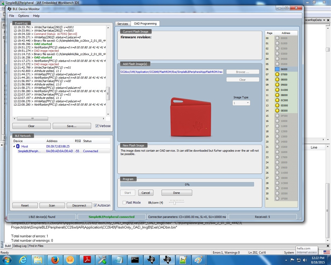The width and height of the screenshot is (331, 265).
Task: Click the network tray icon
Action: click(299, 260)
